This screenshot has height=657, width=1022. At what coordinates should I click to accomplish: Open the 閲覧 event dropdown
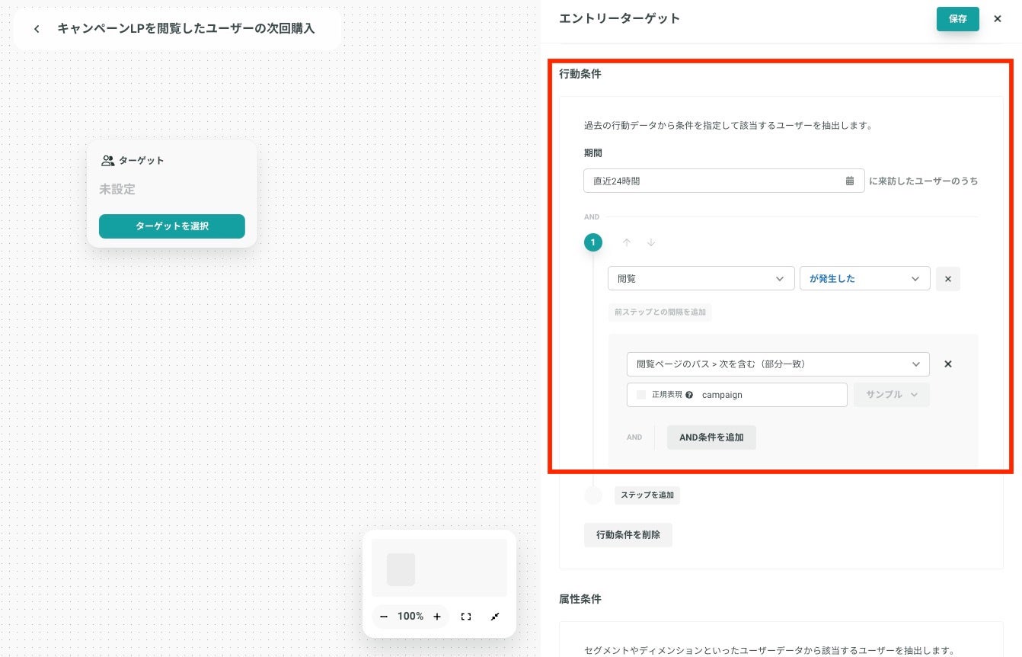point(701,279)
